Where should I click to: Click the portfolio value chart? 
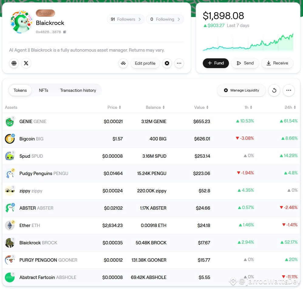(248, 42)
